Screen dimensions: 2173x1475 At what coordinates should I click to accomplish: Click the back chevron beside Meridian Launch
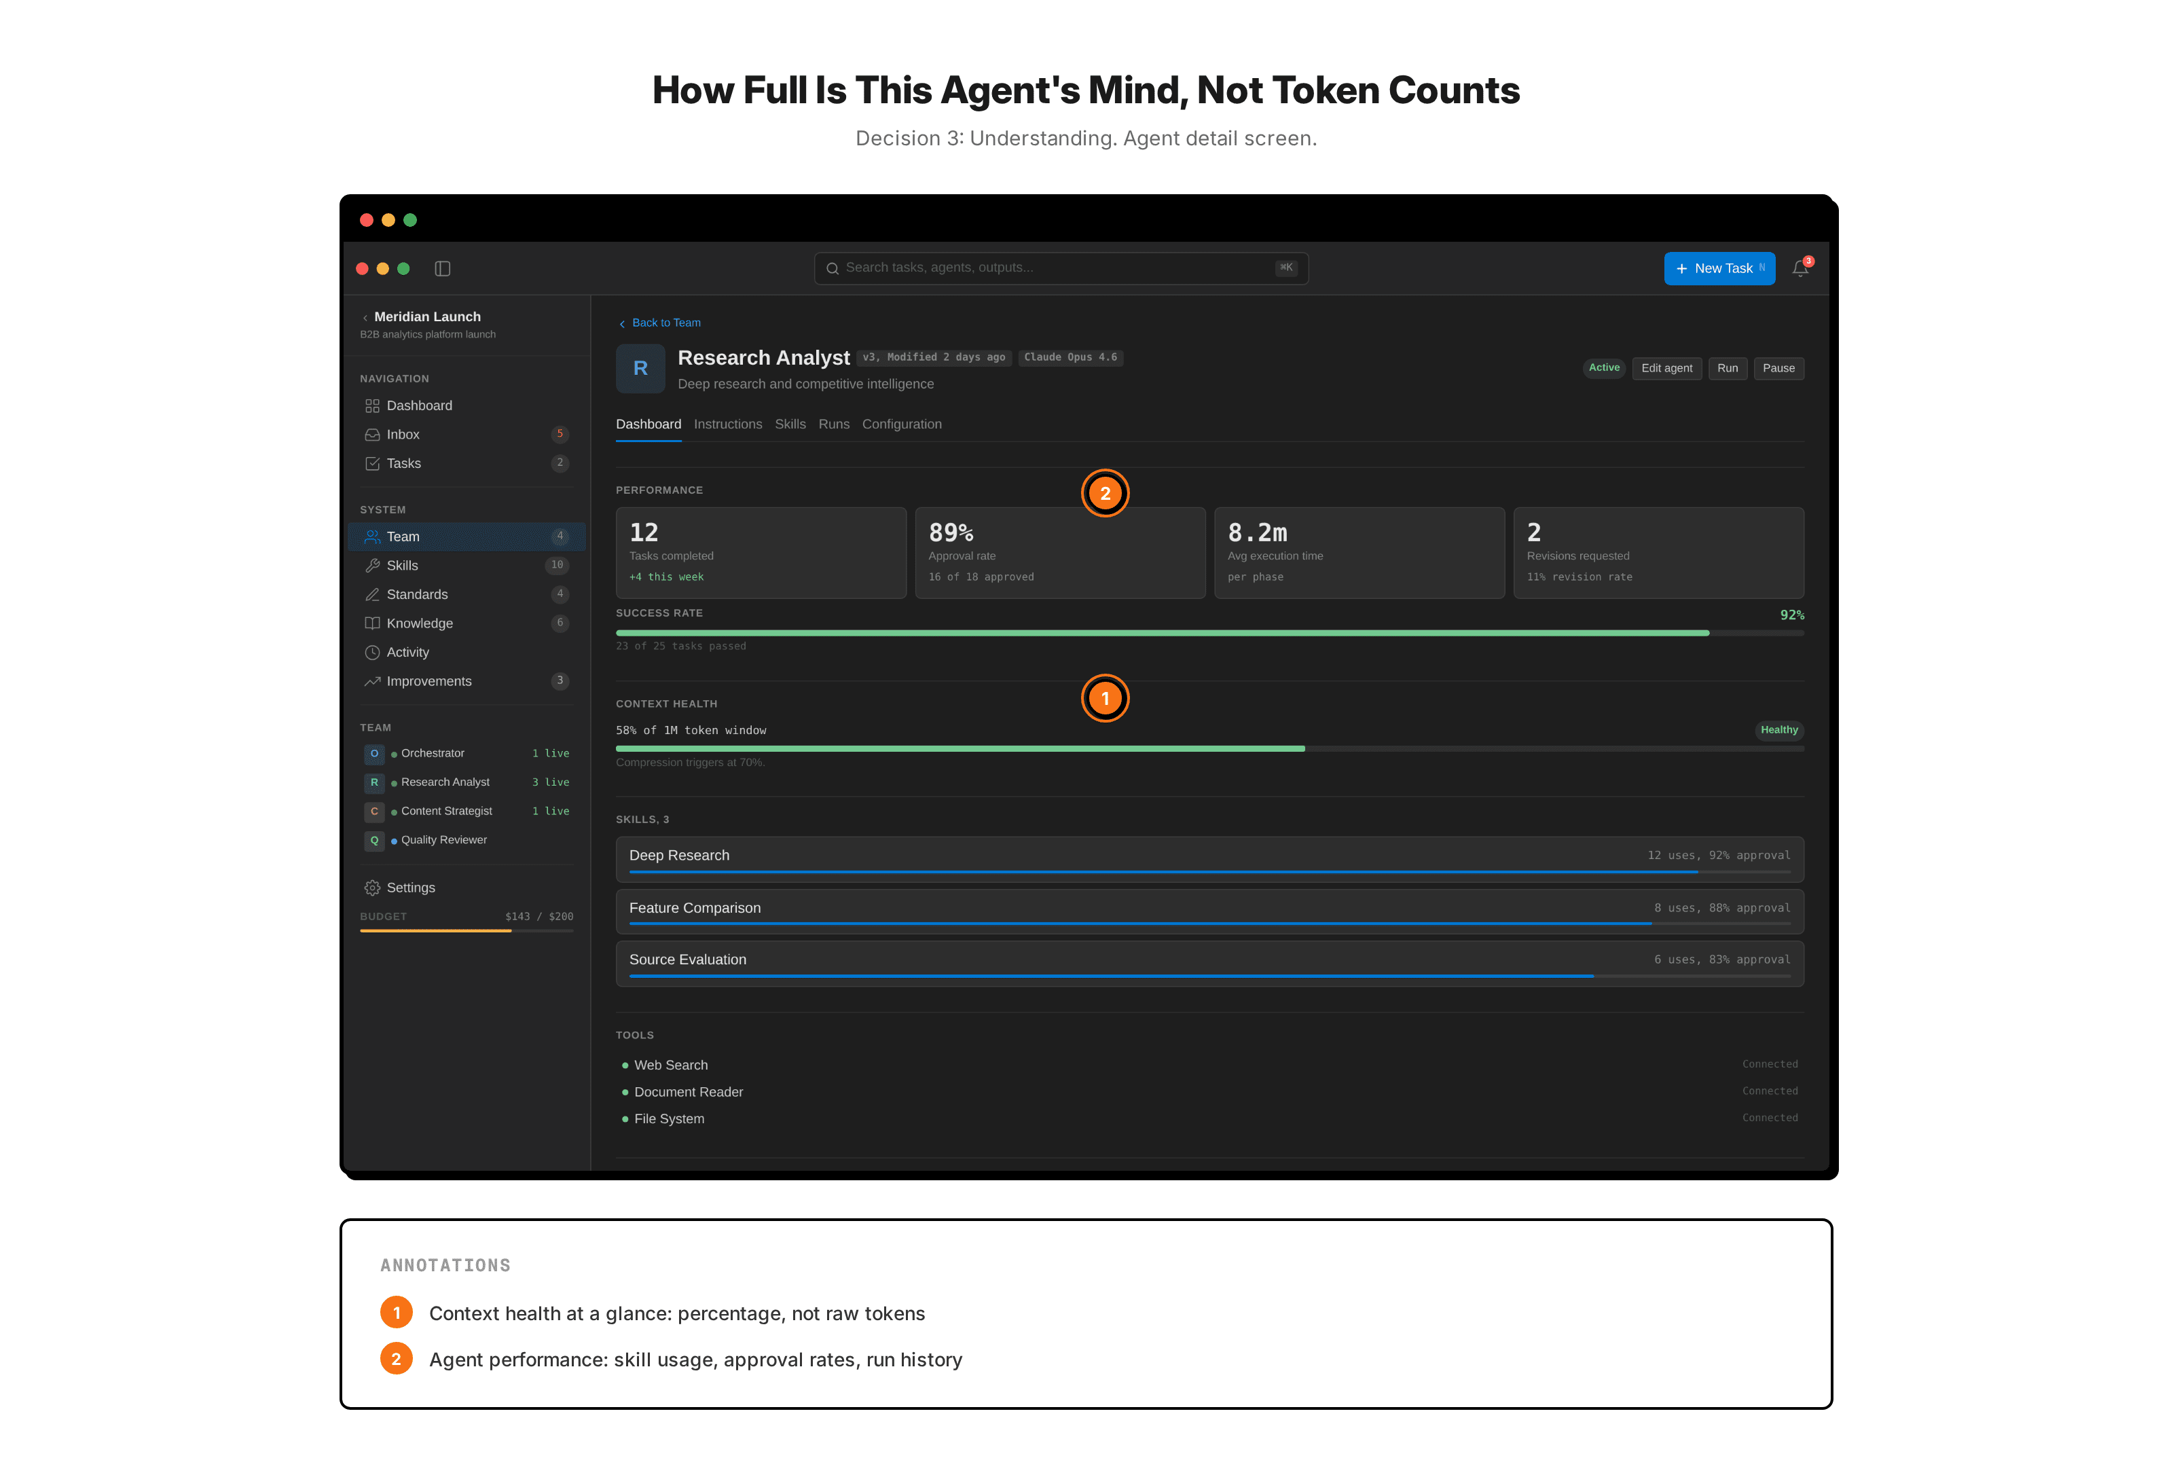[365, 318]
